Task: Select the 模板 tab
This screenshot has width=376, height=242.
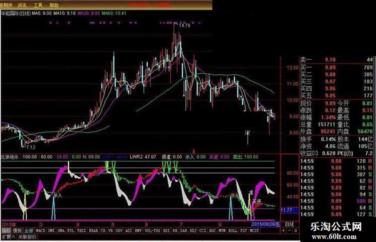Action: 17,230
